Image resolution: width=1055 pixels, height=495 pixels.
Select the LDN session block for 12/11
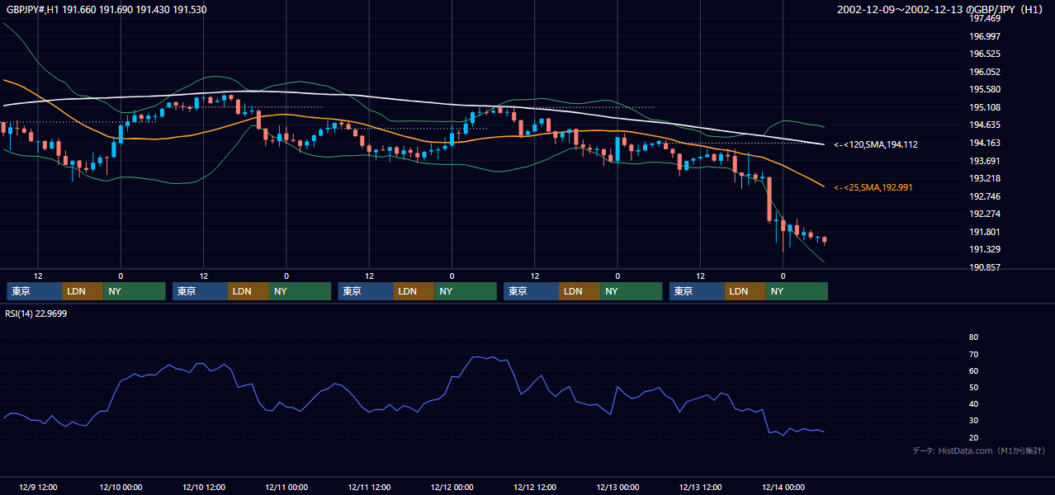[414, 291]
